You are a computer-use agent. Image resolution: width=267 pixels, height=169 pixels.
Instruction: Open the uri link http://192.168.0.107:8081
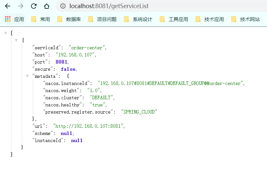coord(88,126)
